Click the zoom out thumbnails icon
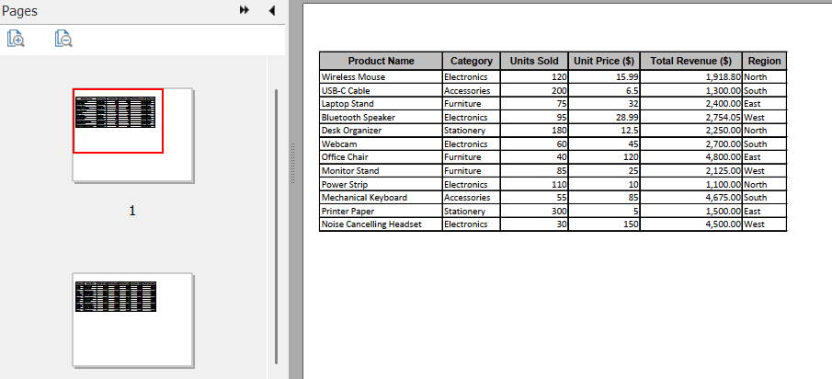832x379 pixels. coord(63,39)
